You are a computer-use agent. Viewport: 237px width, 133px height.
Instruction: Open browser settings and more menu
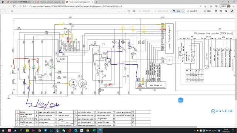click(x=234, y=6)
